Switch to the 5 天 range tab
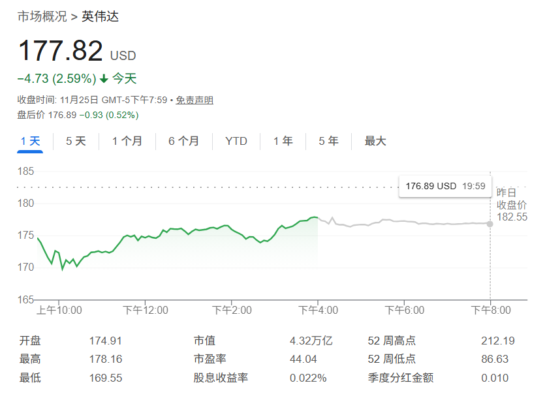The width and height of the screenshot is (545, 398). (76, 141)
